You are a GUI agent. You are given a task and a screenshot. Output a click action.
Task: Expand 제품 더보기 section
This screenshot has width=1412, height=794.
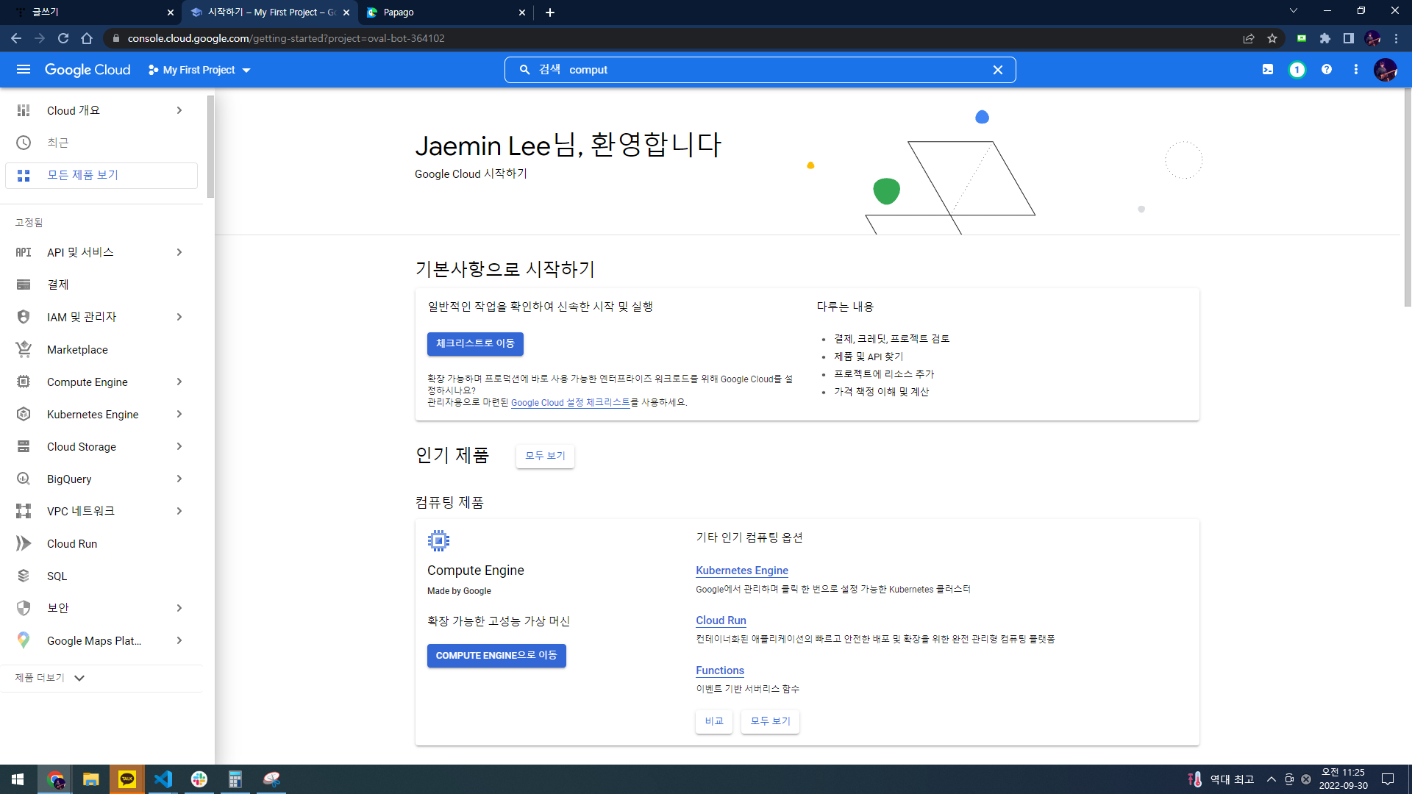[x=50, y=678]
